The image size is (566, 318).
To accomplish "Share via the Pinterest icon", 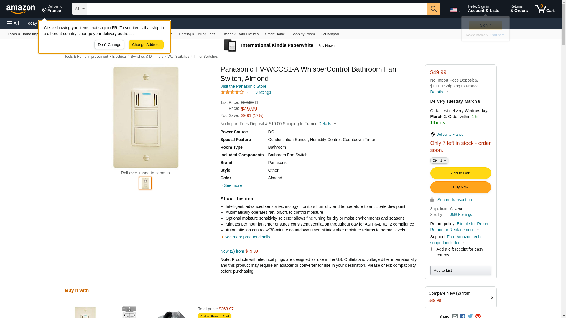I will 478,316.
